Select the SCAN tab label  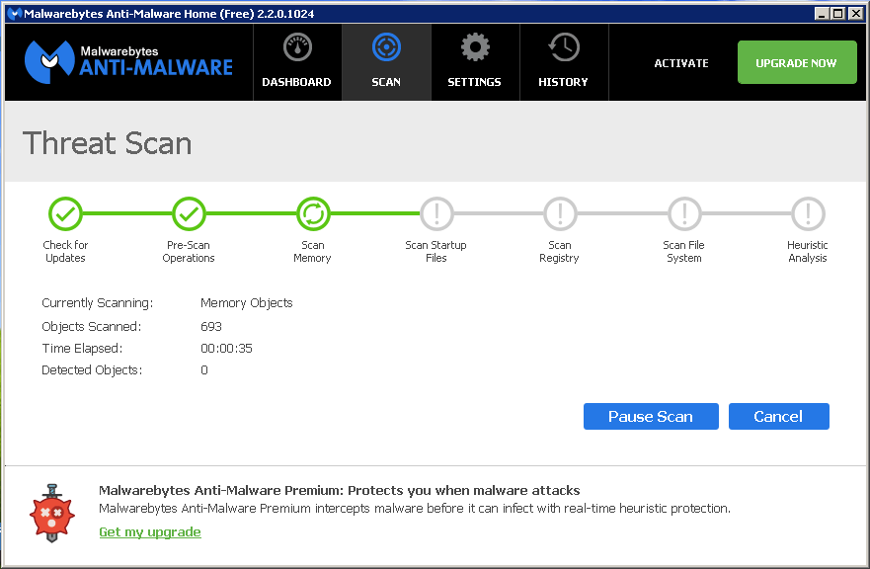click(386, 82)
